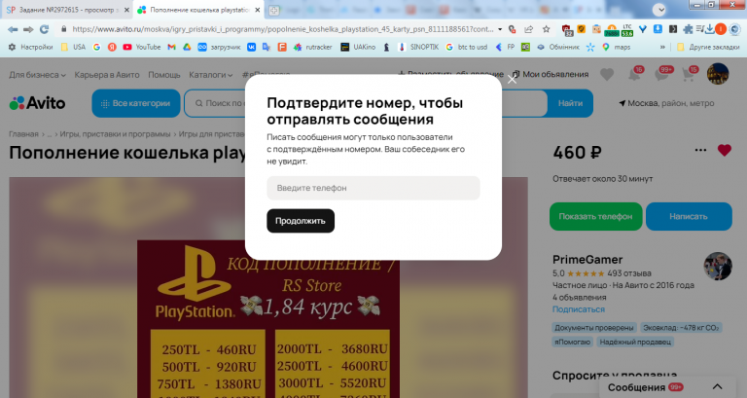Click the Надёжный продавец badge
Screen dimensions: 747x398
[635, 342]
